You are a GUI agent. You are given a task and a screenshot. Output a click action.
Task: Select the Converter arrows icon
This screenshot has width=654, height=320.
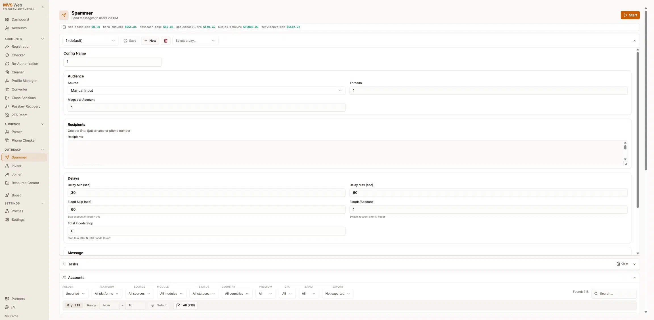click(7, 89)
